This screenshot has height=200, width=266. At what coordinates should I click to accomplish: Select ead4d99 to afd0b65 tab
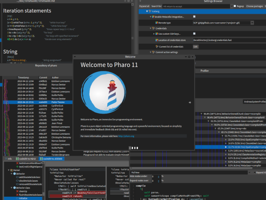[51, 159]
